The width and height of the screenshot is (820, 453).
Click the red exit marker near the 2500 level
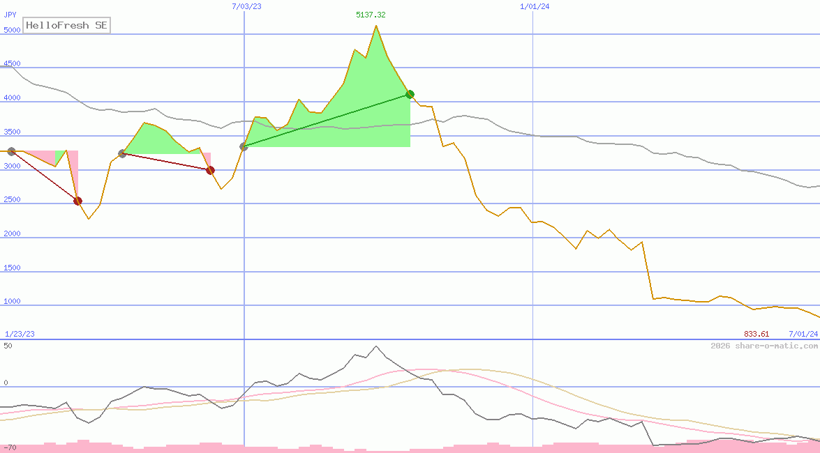77,201
